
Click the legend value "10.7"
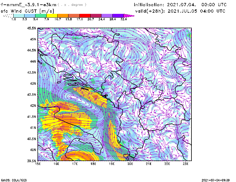click(58, 19)
